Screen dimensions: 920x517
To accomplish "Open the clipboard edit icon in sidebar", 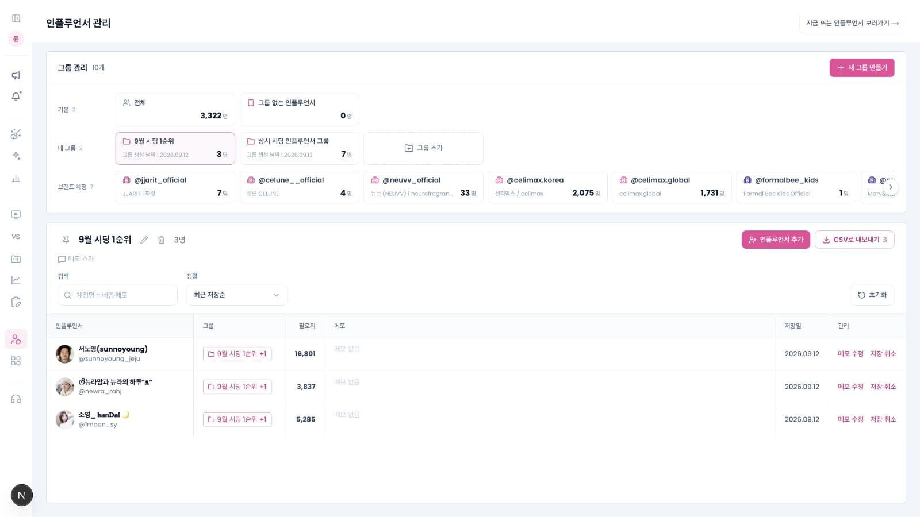I will pyautogui.click(x=16, y=302).
